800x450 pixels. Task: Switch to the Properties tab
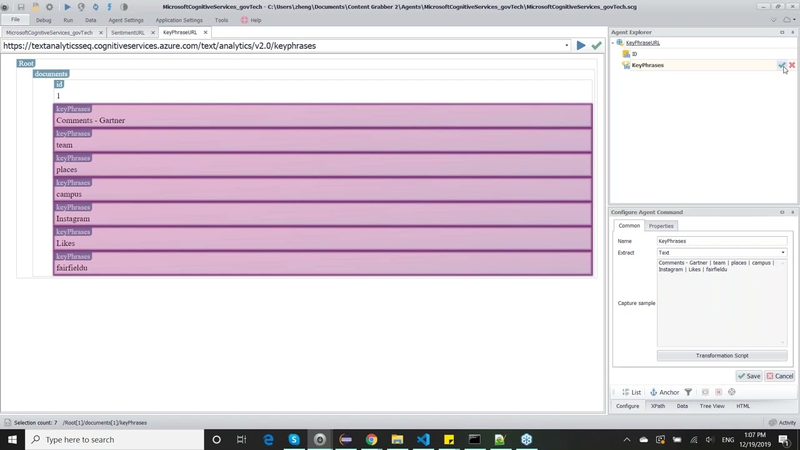[661, 226]
